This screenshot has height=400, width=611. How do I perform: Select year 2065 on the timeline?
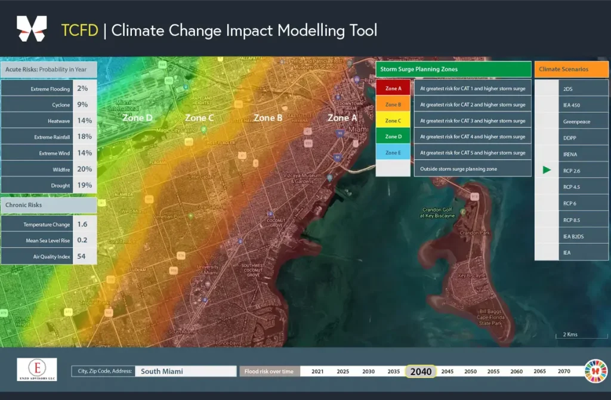[x=539, y=371]
